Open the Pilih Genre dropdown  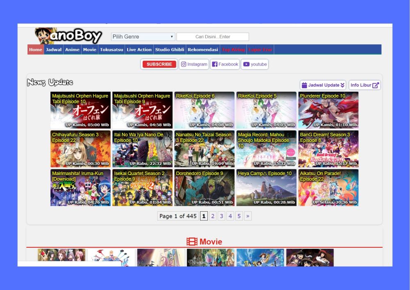tap(143, 37)
